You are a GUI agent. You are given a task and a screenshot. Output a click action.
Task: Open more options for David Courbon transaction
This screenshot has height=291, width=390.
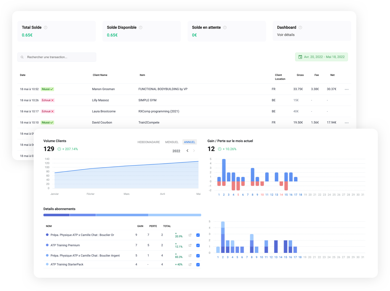347,123
